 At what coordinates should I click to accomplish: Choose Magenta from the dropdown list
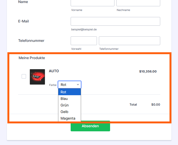pyautogui.click(x=70, y=118)
